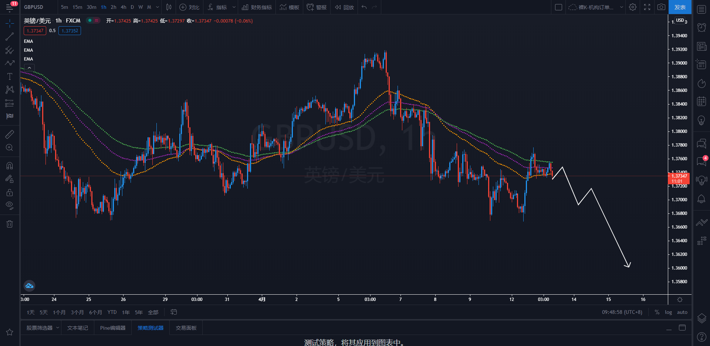710x346 pixels.
Task: Toggle hide all drawings eye icon
Action: click(10, 205)
